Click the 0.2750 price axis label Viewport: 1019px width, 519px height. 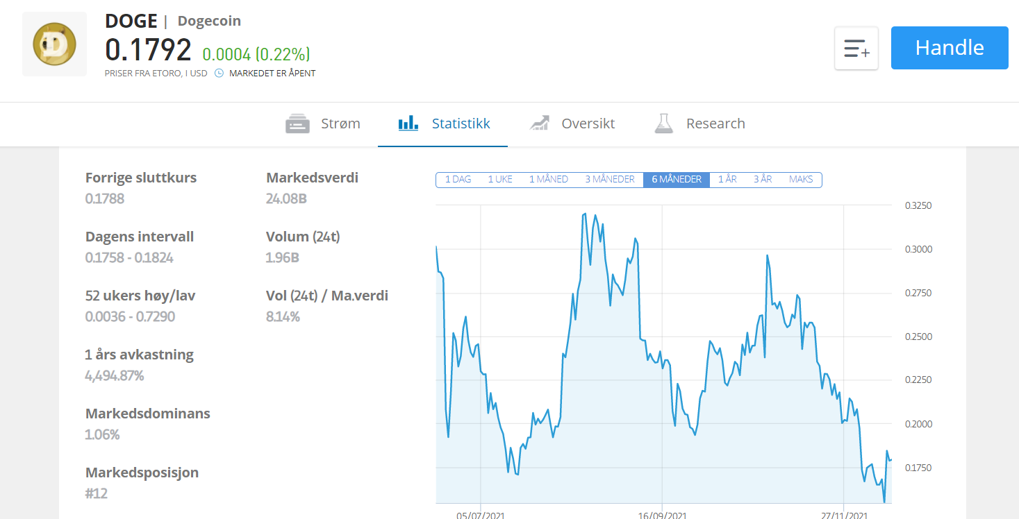(x=918, y=293)
